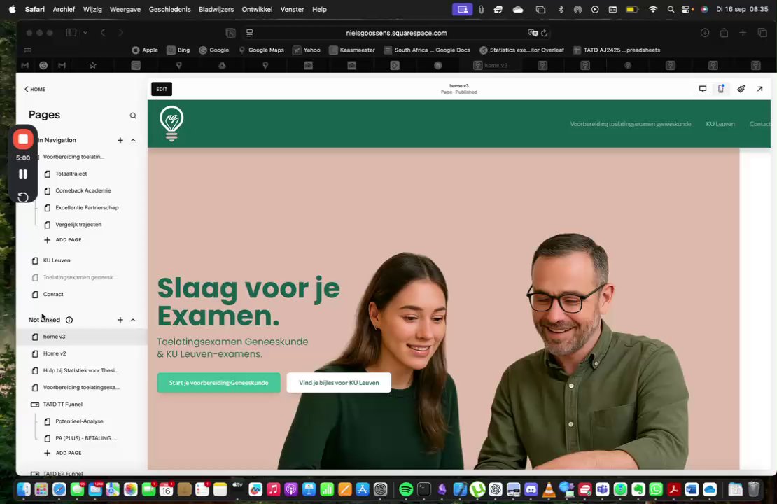The width and height of the screenshot is (777, 504).
Task: Open Music app from the Dock
Action: pos(273,489)
